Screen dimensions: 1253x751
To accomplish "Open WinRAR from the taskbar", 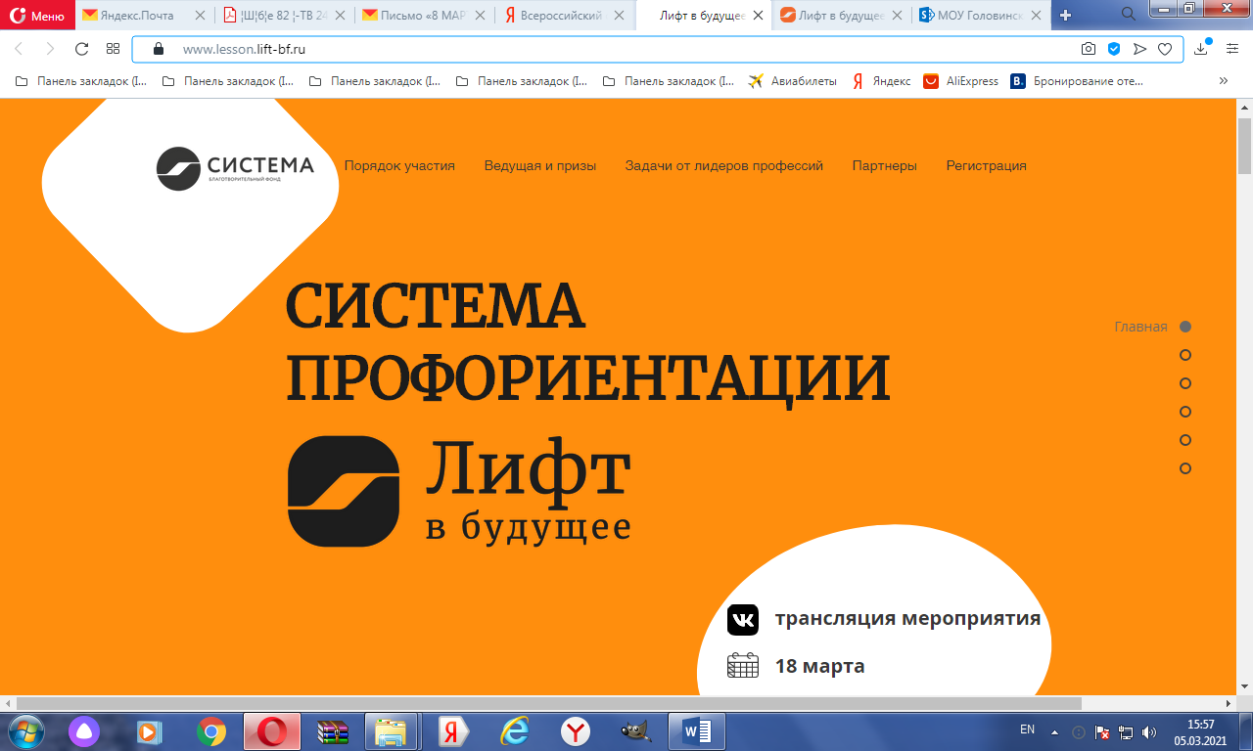I will (x=333, y=730).
